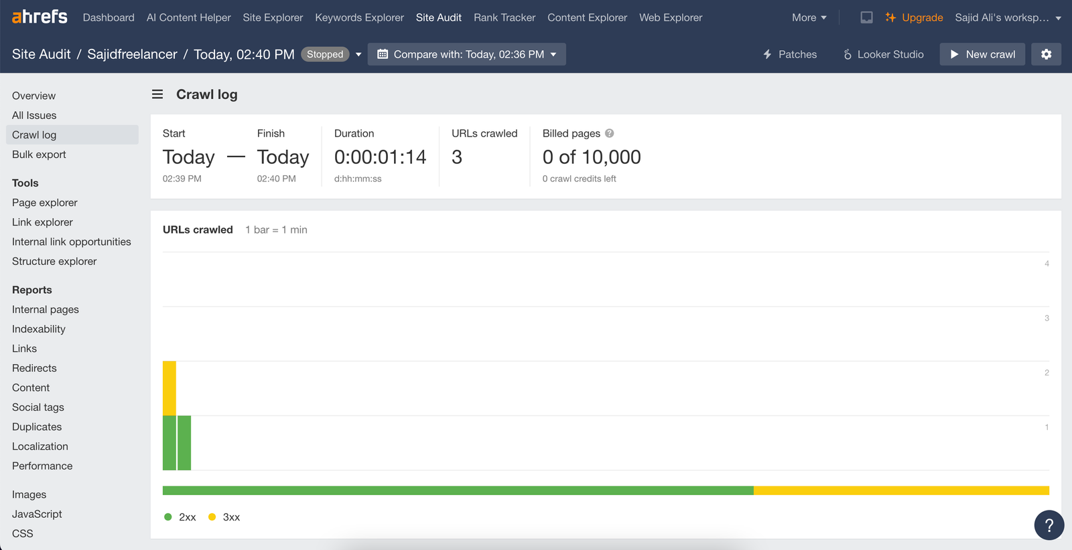Screen dimensions: 1072x550
Task: Open All Issues in sidebar
Action: (x=34, y=115)
